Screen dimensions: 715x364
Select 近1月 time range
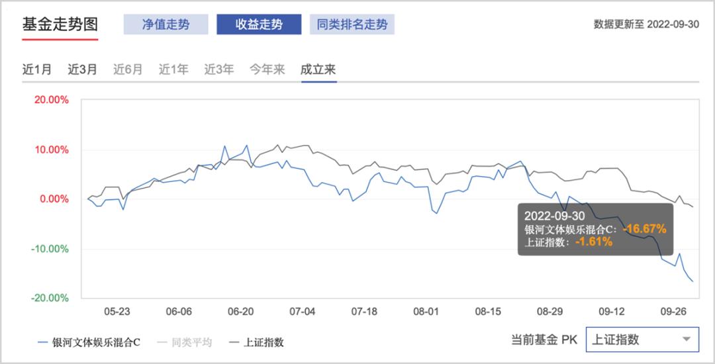click(x=37, y=69)
